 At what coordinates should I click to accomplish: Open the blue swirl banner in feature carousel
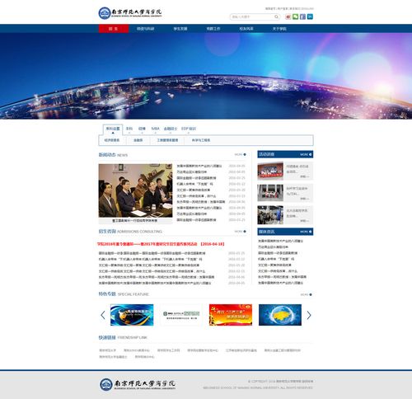[132, 315]
